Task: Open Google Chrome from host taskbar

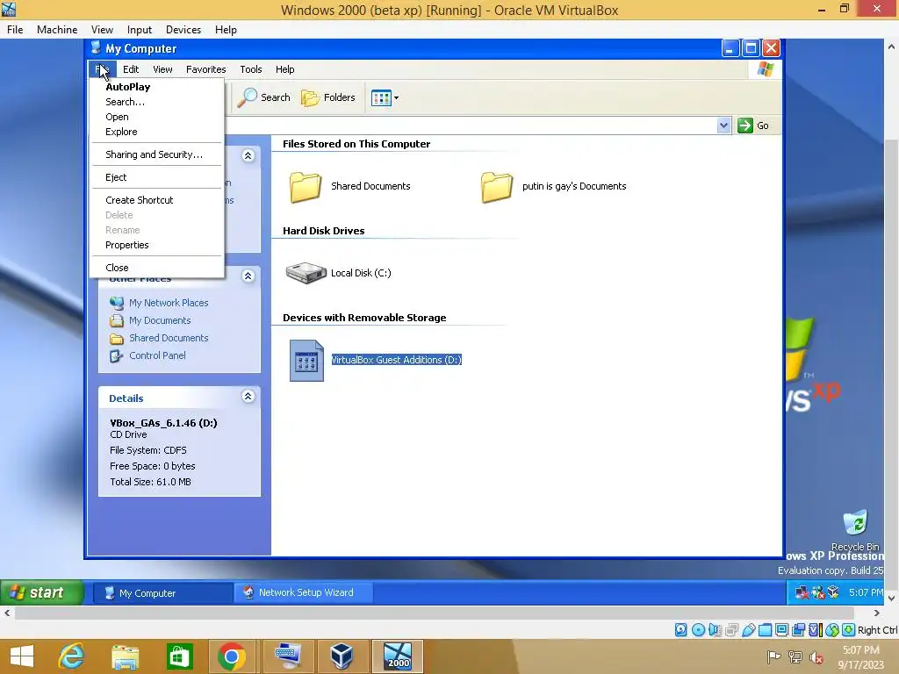Action: click(x=232, y=656)
